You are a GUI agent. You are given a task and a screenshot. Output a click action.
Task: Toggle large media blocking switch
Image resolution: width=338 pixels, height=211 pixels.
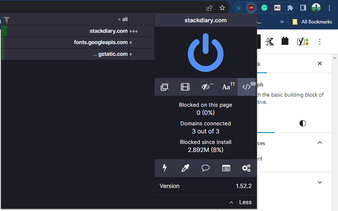pos(185,87)
